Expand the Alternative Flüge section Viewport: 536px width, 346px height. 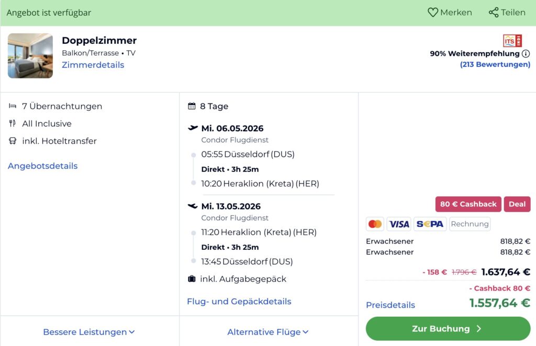pos(268,332)
